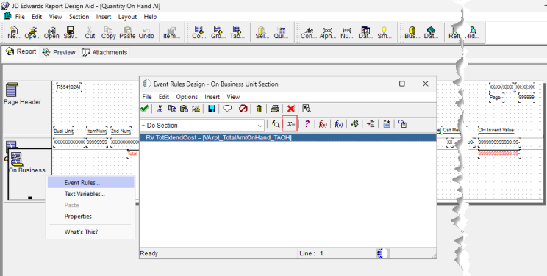Click the Paste icon in Event Rules toolbar
Viewport: 547px width, 276px height.
pos(185,109)
